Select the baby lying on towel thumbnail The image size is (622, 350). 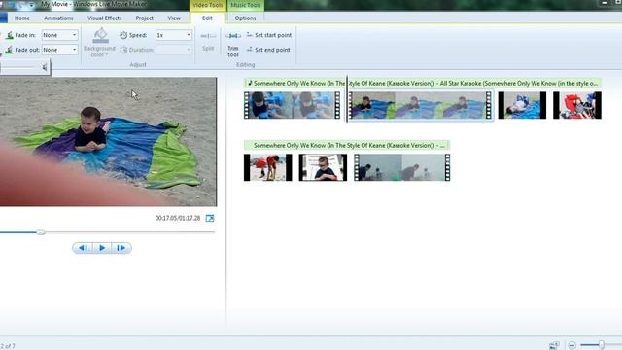tap(522, 105)
